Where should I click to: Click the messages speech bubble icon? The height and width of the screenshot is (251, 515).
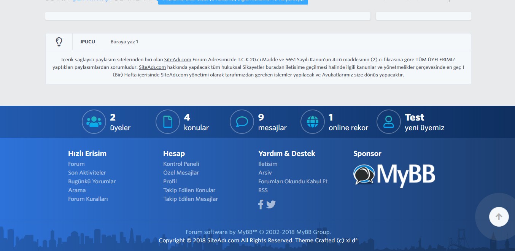pyautogui.click(x=242, y=122)
